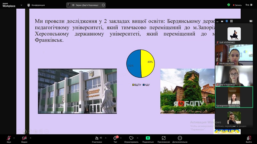The height and width of the screenshot is (144, 257).
Task: Minimize the floating video panel
Action: point(217,21)
